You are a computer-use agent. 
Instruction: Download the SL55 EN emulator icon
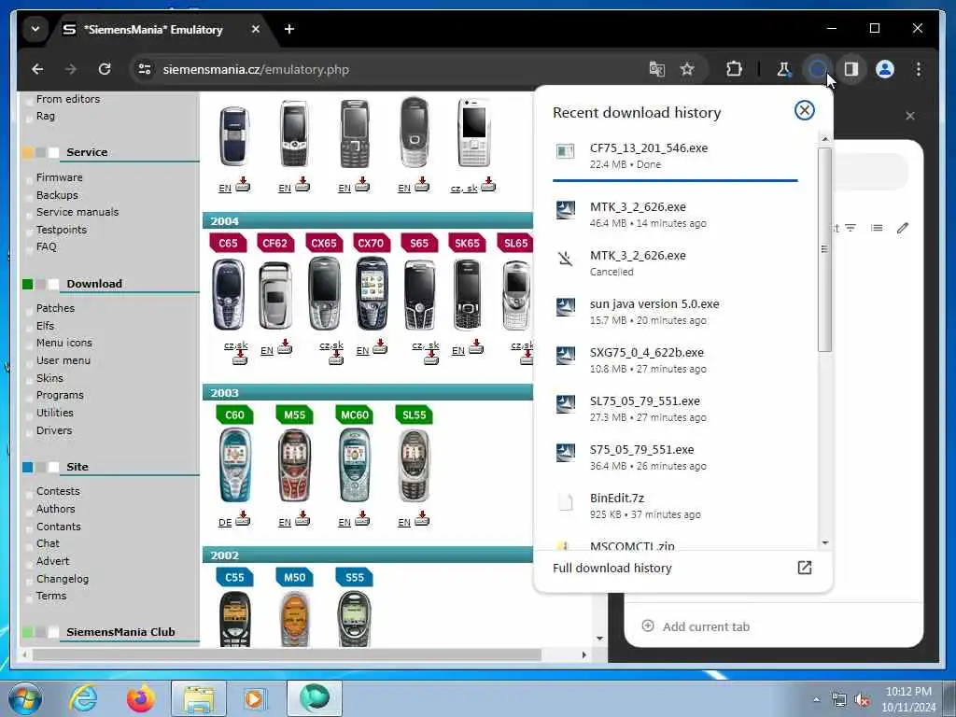[422, 519]
